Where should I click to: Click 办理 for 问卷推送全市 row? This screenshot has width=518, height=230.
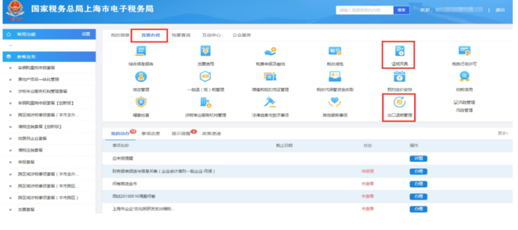(418, 184)
